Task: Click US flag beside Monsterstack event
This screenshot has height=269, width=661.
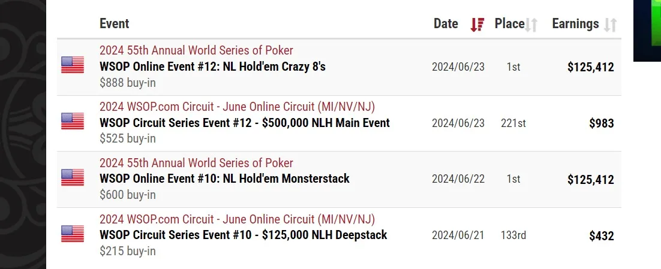Action: [x=73, y=177]
